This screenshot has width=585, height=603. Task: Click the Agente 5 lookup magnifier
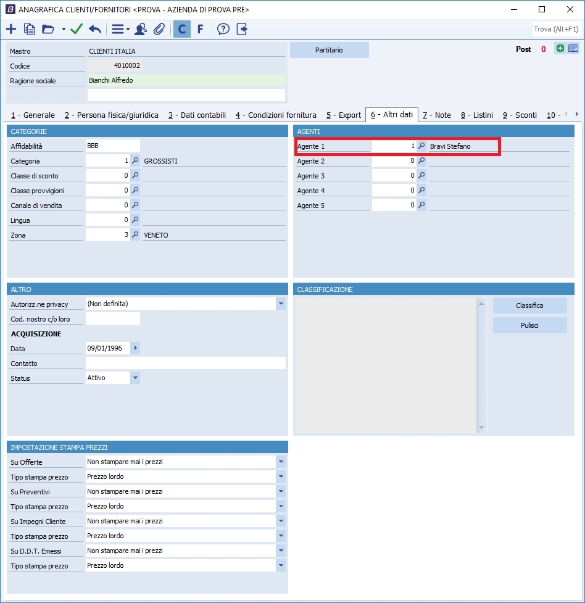point(421,205)
